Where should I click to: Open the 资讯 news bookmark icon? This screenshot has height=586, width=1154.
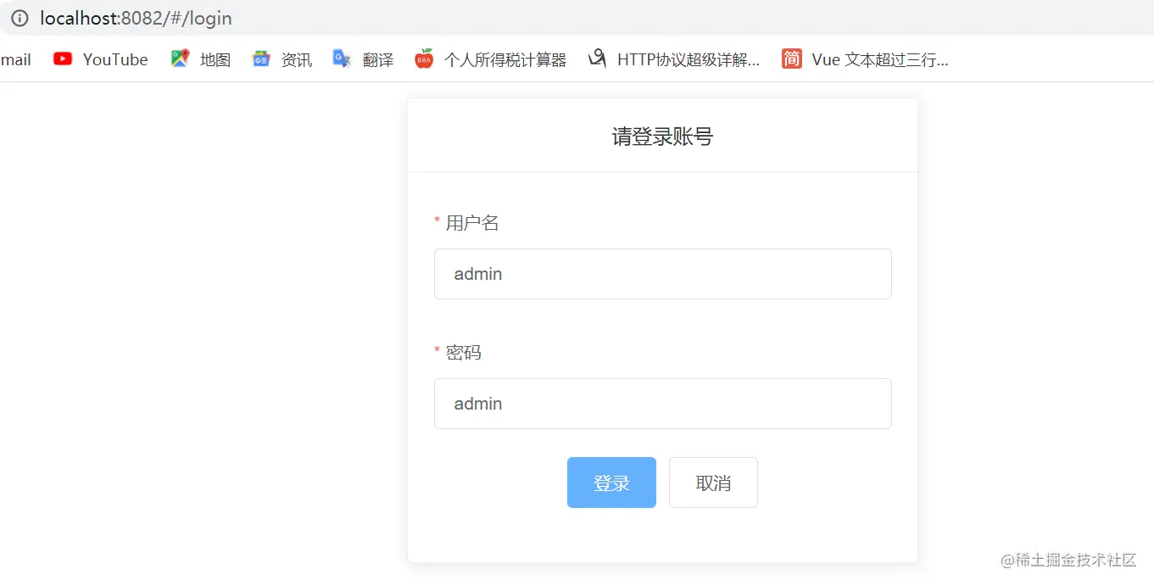261,59
